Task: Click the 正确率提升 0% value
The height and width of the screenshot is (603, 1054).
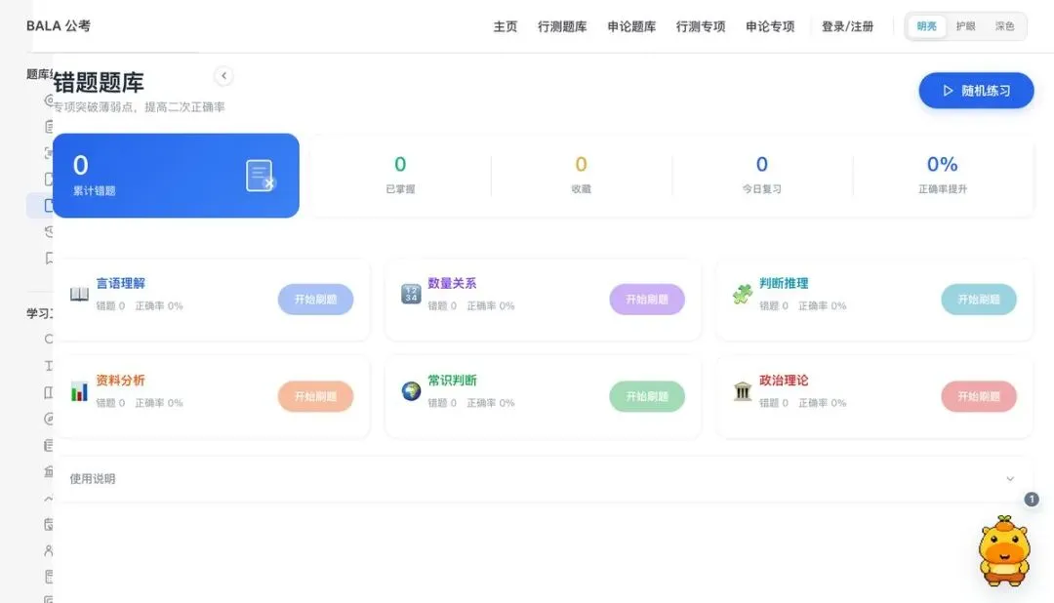Action: click(x=942, y=164)
